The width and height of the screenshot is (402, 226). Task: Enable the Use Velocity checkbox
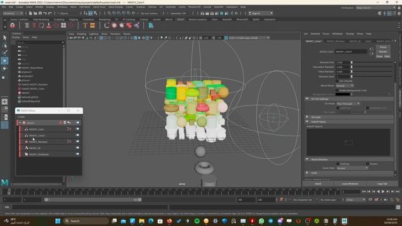point(337,81)
